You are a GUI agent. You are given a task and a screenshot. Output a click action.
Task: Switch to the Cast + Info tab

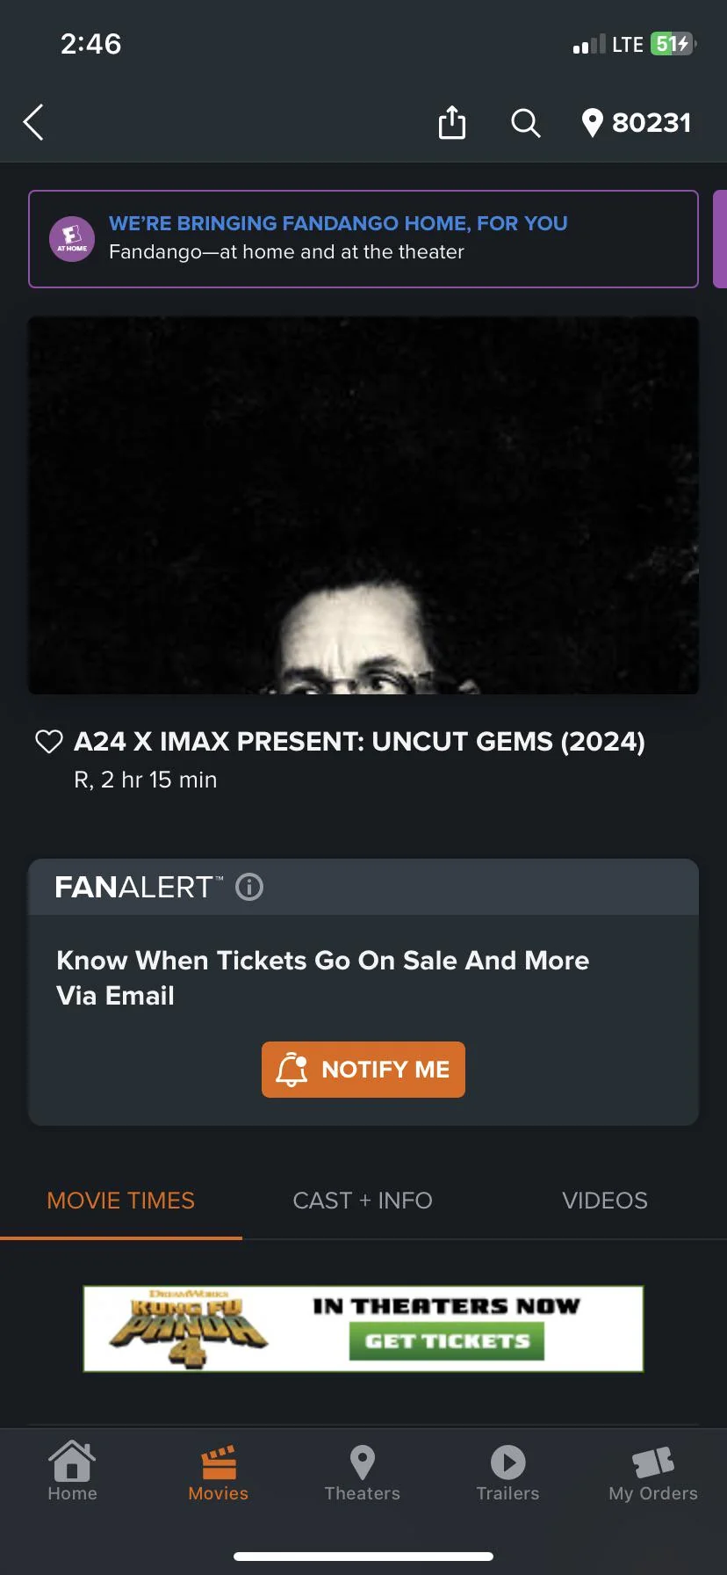coord(363,1201)
